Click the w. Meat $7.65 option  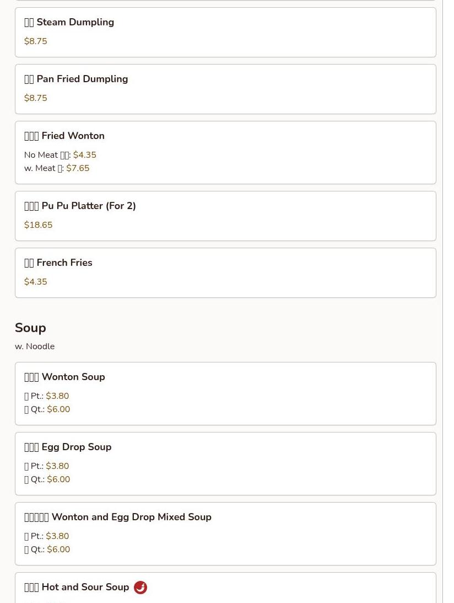(56, 168)
